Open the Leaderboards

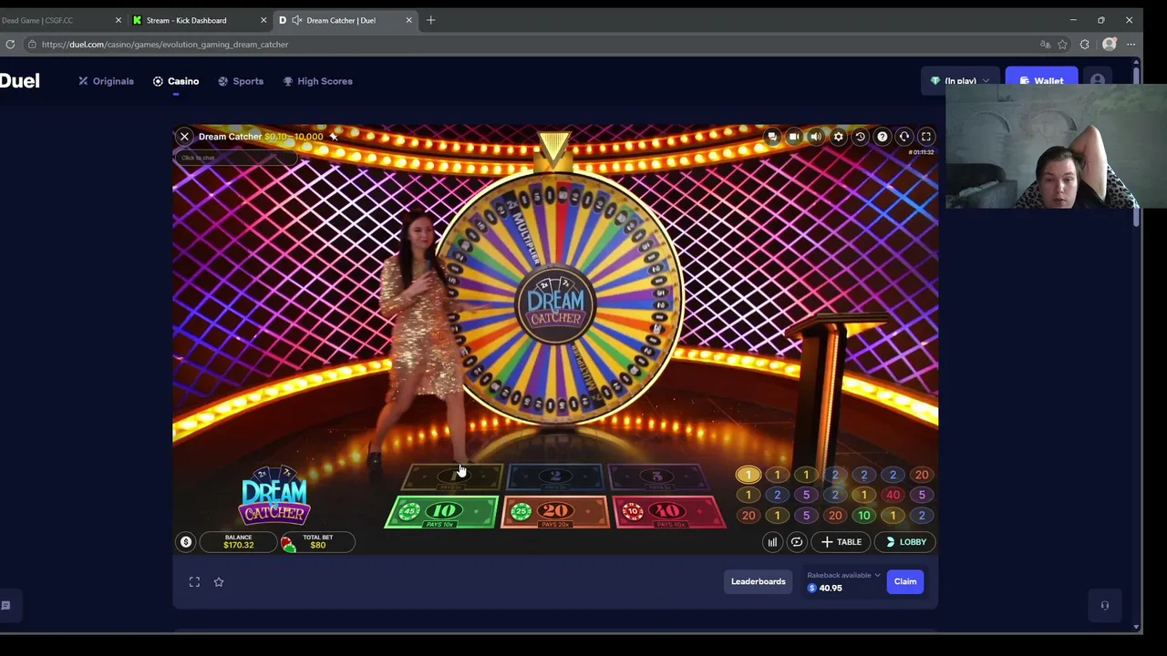click(x=758, y=581)
